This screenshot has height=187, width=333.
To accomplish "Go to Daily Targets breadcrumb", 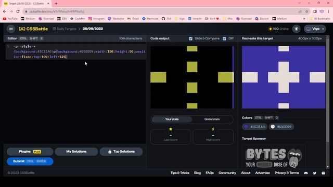I will 65,29.
